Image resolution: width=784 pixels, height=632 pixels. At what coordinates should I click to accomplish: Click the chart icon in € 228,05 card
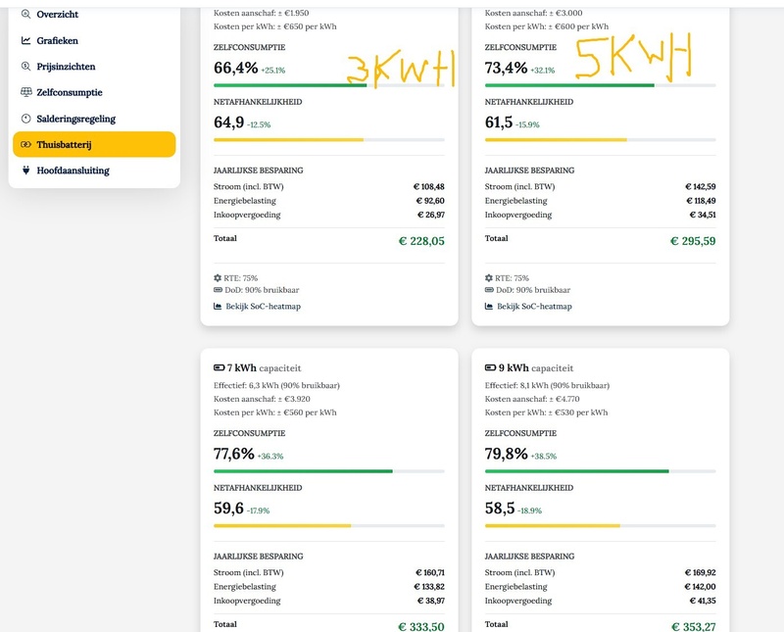point(218,306)
